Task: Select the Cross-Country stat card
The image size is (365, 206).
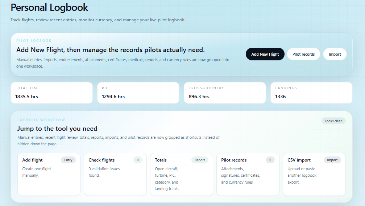Action: (225, 93)
